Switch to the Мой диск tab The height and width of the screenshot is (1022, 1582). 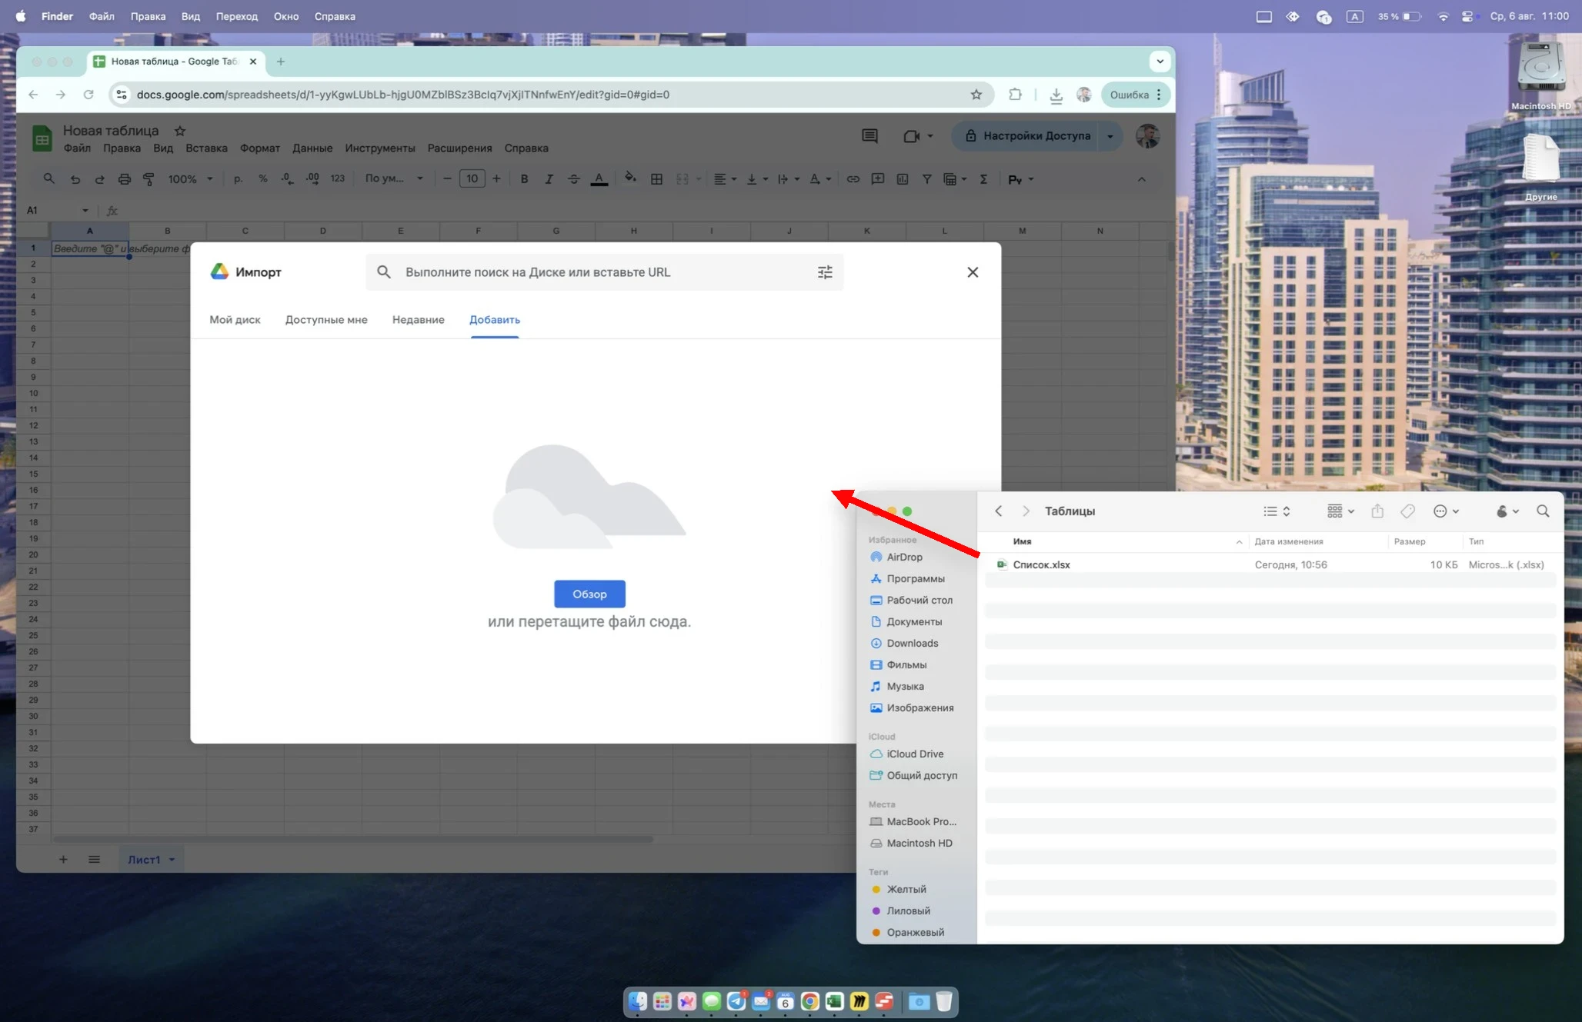(235, 320)
